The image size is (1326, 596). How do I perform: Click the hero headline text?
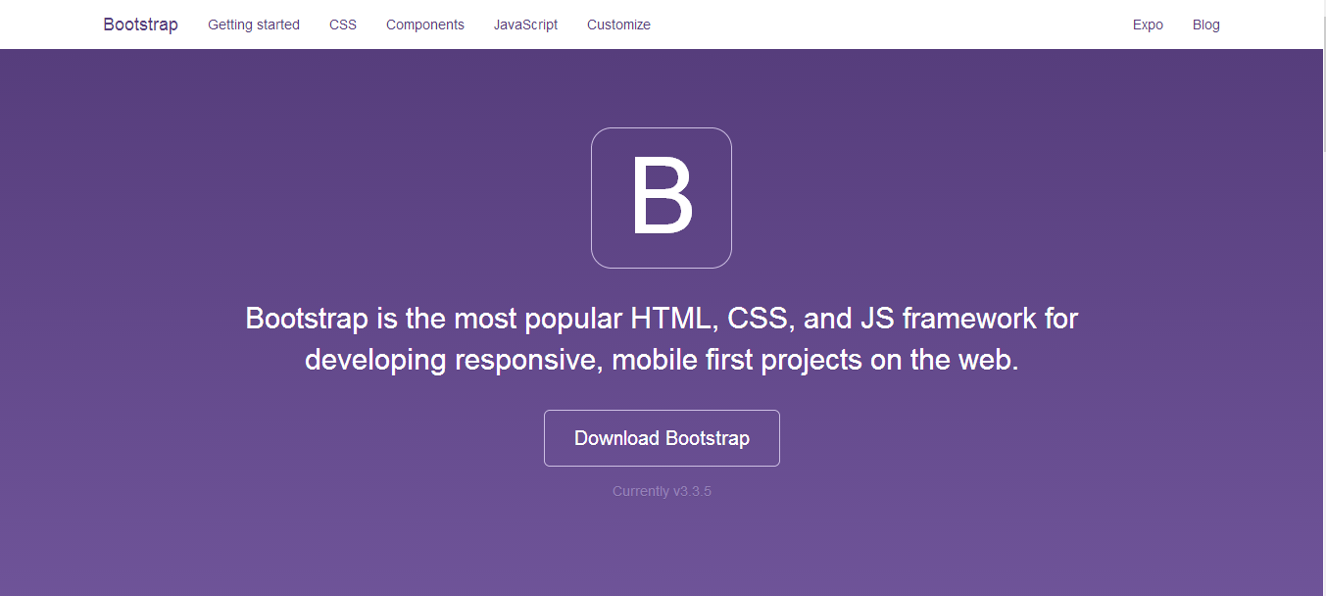click(x=662, y=338)
